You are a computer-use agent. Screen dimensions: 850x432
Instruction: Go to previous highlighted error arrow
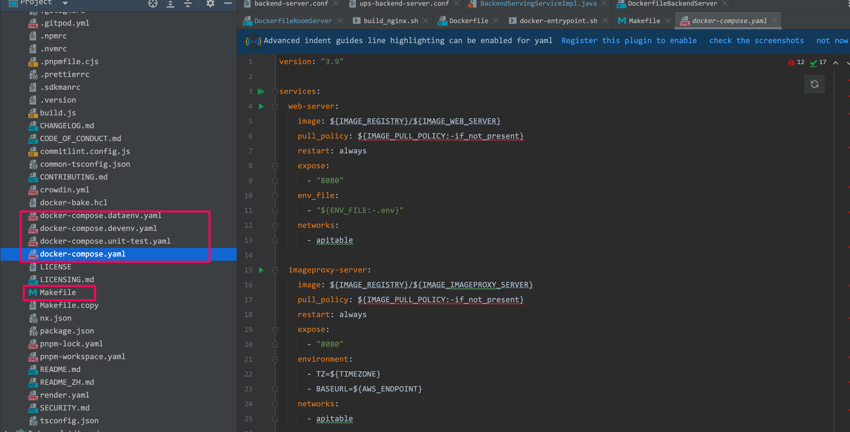[x=835, y=63]
